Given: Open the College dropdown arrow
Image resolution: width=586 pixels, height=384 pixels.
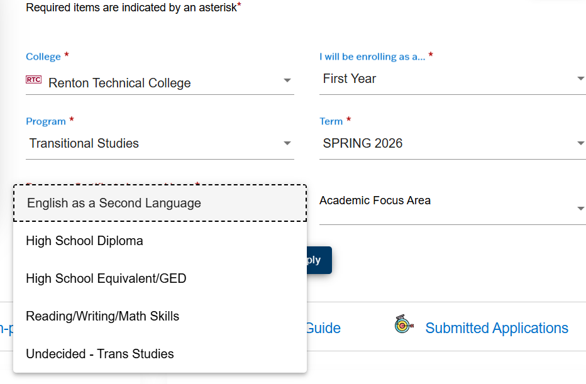Looking at the screenshot, I should 287,80.
